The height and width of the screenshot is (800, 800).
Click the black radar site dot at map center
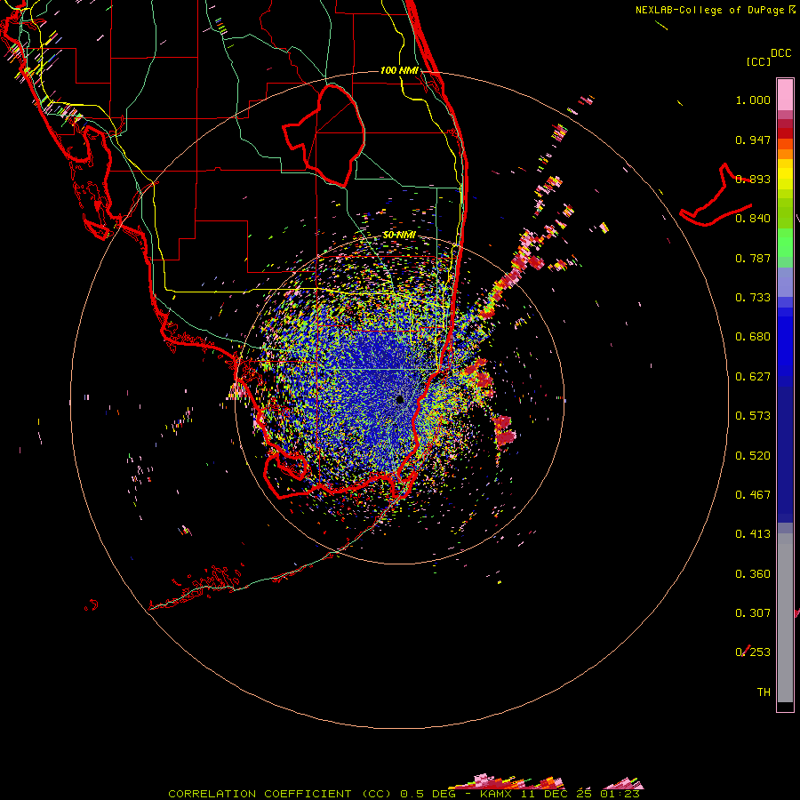[x=400, y=399]
